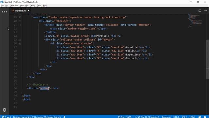The image size is (209, 118).
Task: Click the About Me link text on line 27
Action: point(132,47)
